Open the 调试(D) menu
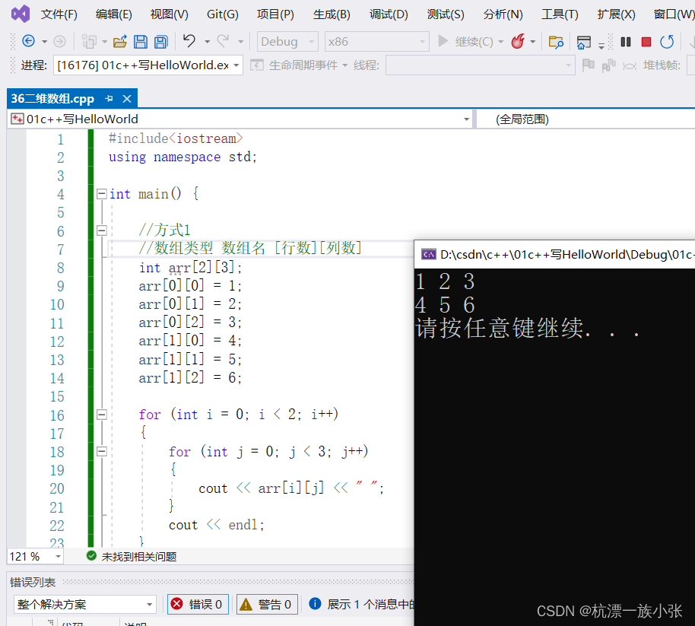This screenshot has height=626, width=695. (x=389, y=14)
